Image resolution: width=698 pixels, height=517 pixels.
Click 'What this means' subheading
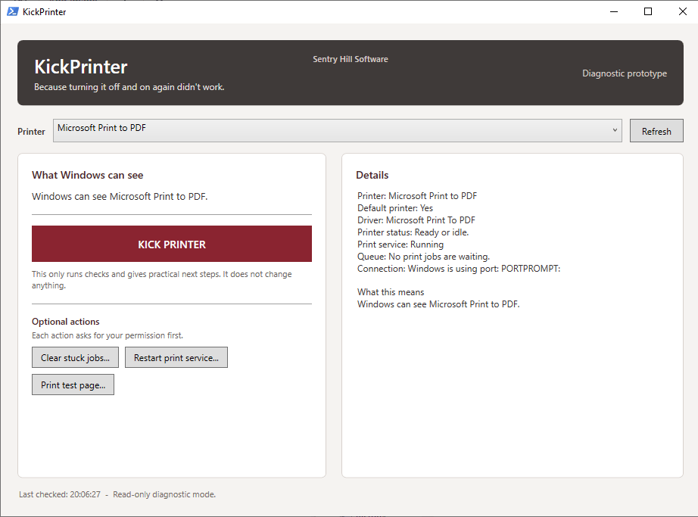click(x=391, y=292)
